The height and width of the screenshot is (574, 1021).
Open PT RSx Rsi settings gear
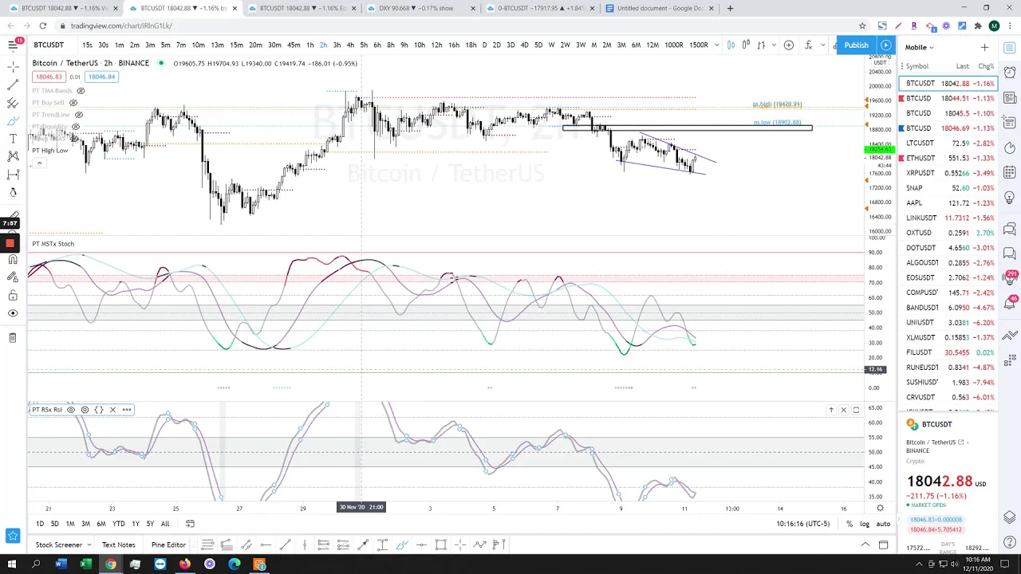(85, 410)
